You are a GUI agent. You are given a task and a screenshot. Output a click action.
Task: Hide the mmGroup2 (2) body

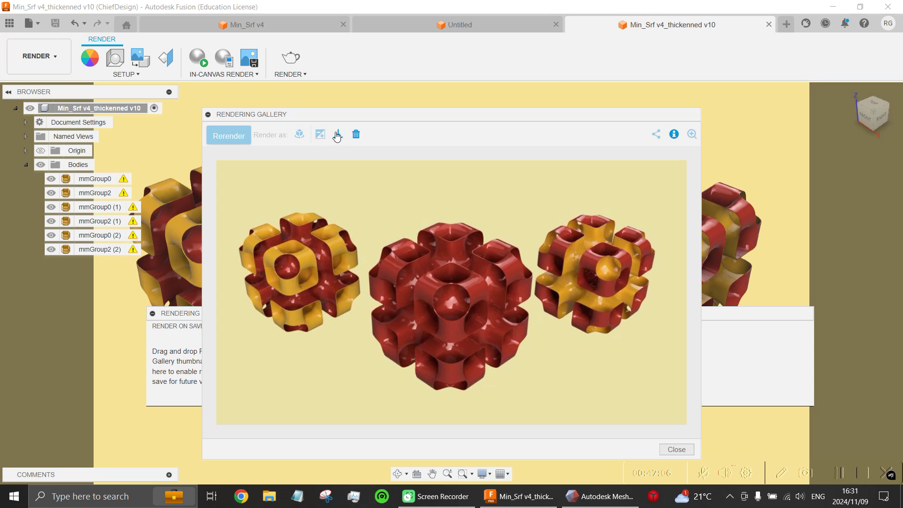click(51, 249)
